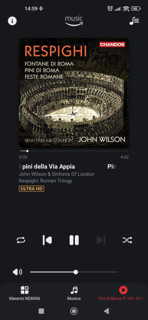The width and height of the screenshot is (148, 320).
Task: Open the track info icon
Action: point(12,21)
